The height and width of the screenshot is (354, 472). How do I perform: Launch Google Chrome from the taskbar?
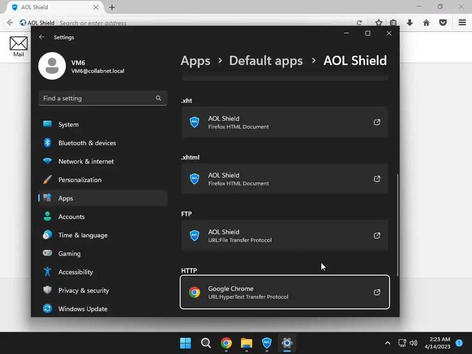(x=226, y=343)
